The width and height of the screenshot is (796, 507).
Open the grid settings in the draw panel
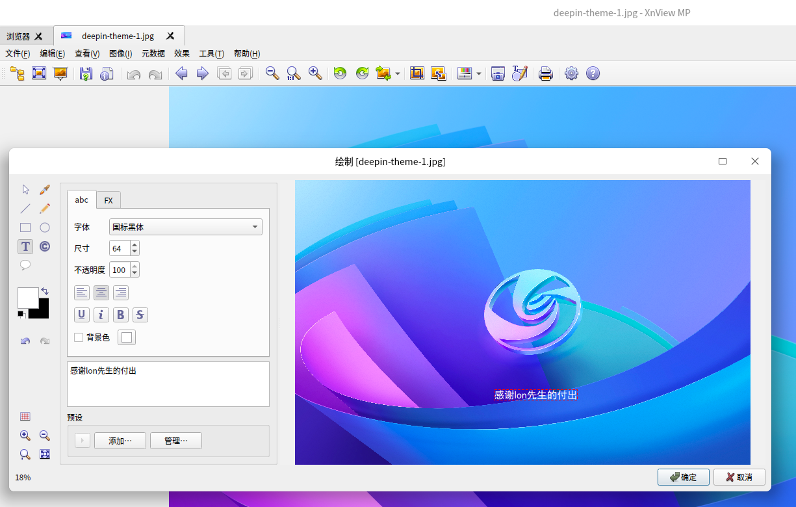pos(25,416)
